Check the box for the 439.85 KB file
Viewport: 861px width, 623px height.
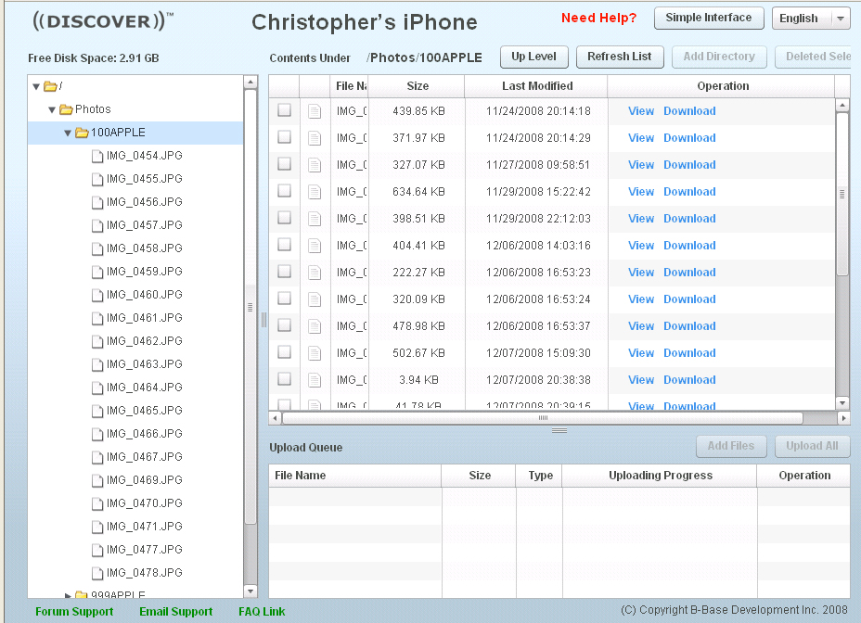(284, 110)
